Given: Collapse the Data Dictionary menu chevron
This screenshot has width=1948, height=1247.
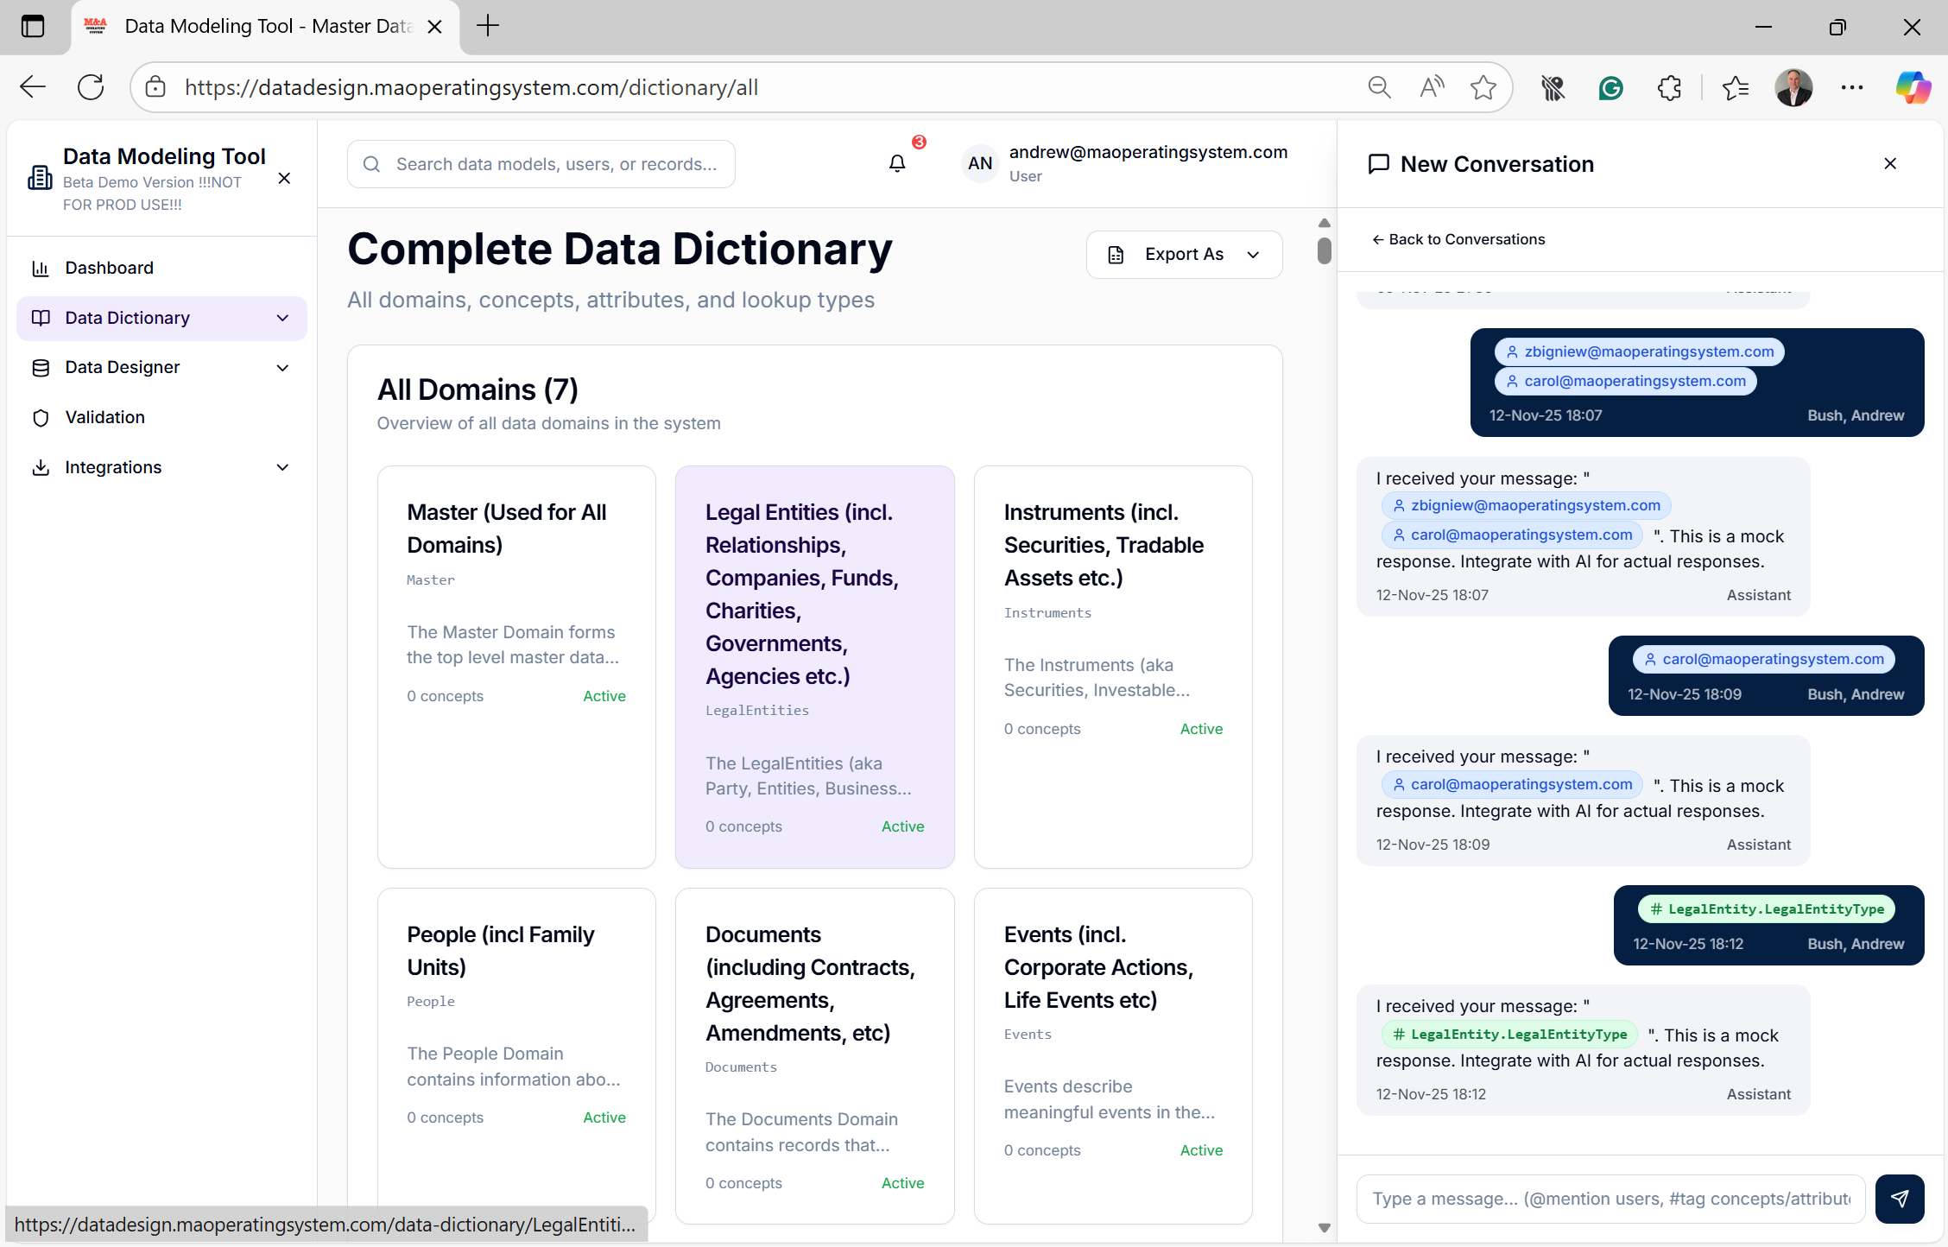Looking at the screenshot, I should pyautogui.click(x=282, y=319).
